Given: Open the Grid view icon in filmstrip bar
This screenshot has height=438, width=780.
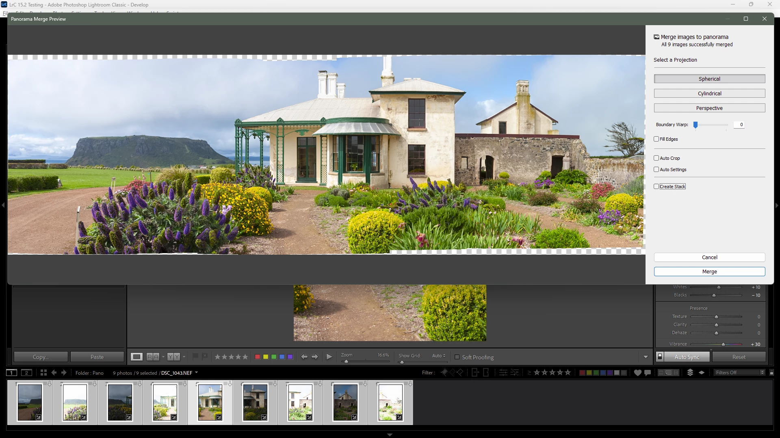Looking at the screenshot, I should (x=43, y=373).
